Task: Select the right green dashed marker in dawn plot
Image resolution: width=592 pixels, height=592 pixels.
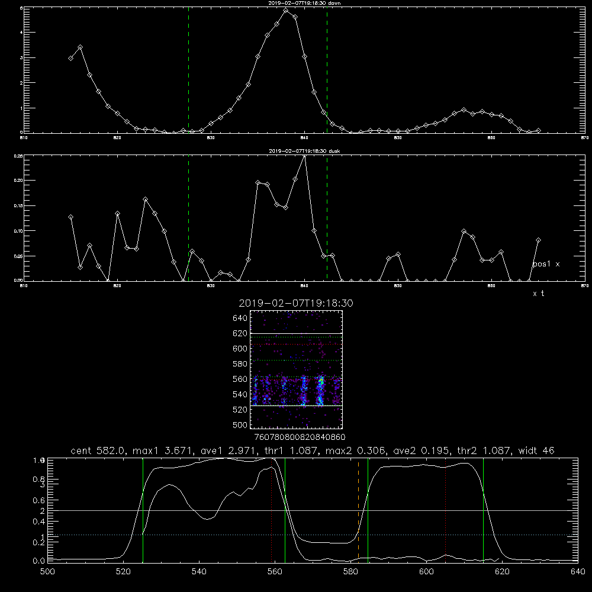Action: tap(327, 70)
